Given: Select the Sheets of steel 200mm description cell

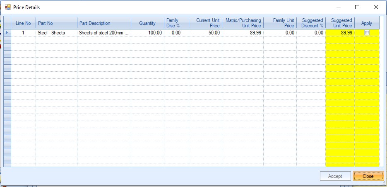Looking at the screenshot, I should [104, 33].
